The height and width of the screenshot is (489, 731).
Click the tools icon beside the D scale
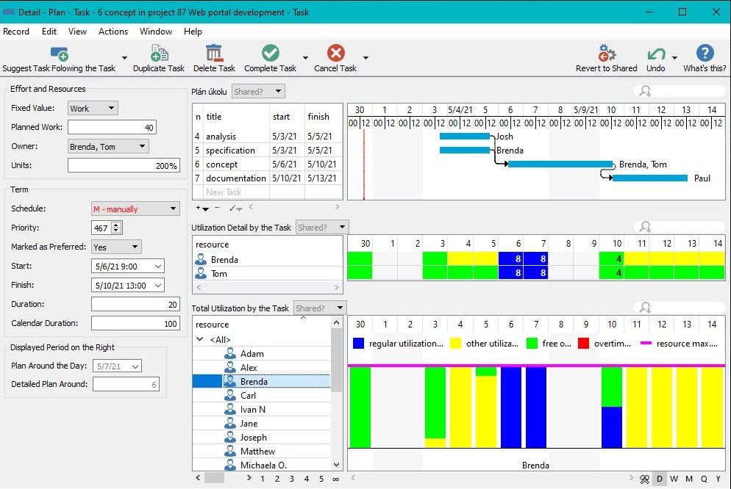click(x=644, y=479)
